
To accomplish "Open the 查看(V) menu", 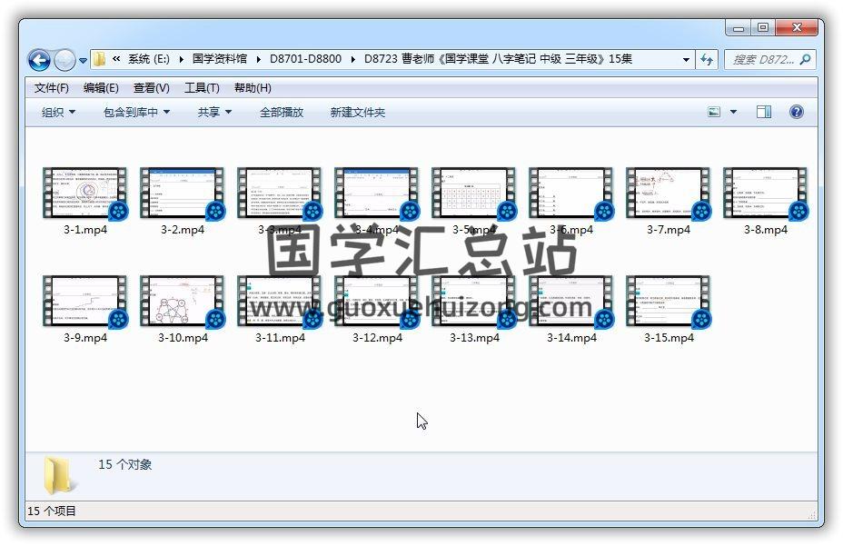I will click(x=152, y=88).
